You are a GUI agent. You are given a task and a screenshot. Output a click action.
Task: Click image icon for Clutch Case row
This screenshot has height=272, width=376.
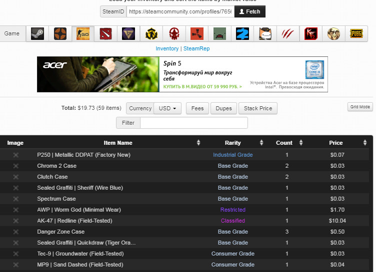[x=16, y=177]
